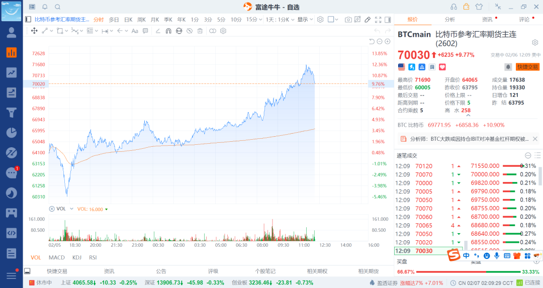Set price alert with bell icon
Screen dimensions: 543x288
508,67
